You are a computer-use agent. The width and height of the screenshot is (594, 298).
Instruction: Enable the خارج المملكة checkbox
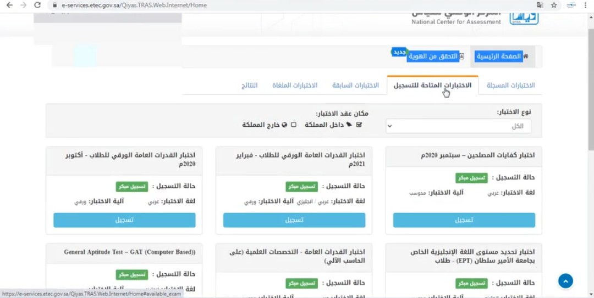[x=293, y=125]
